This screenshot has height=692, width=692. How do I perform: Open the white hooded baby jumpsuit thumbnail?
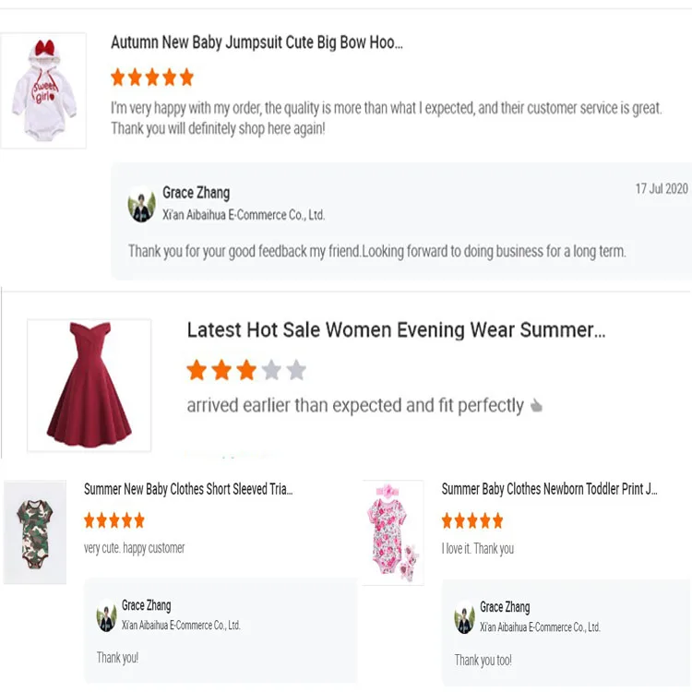[43, 90]
